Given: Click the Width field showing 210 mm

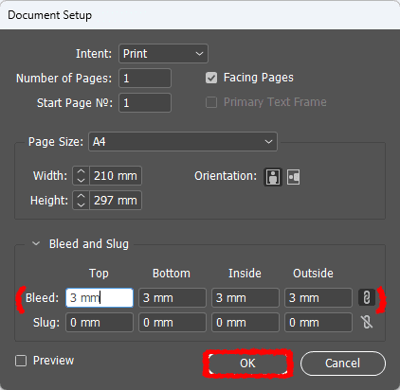Looking at the screenshot, I should [x=116, y=176].
